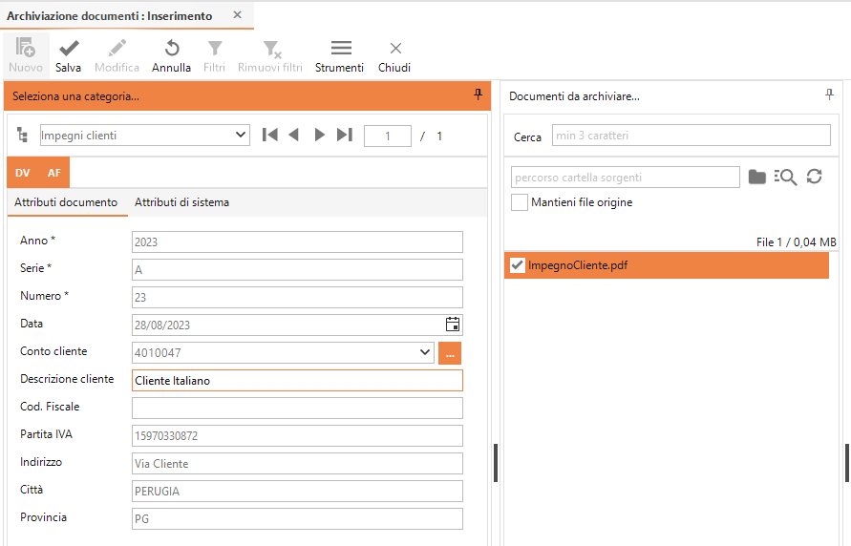Close the Archiviazione documenti tab

pos(237,15)
